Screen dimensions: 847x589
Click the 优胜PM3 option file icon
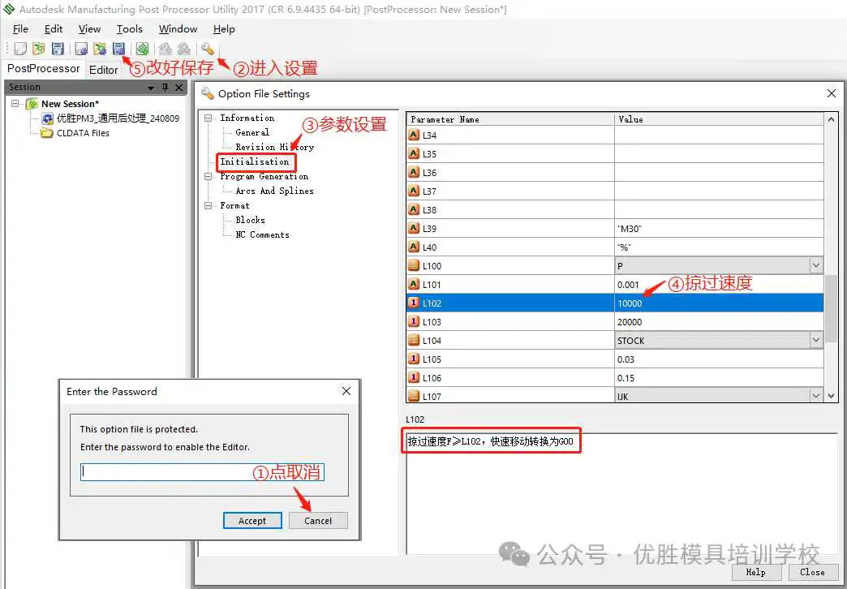pos(48,118)
